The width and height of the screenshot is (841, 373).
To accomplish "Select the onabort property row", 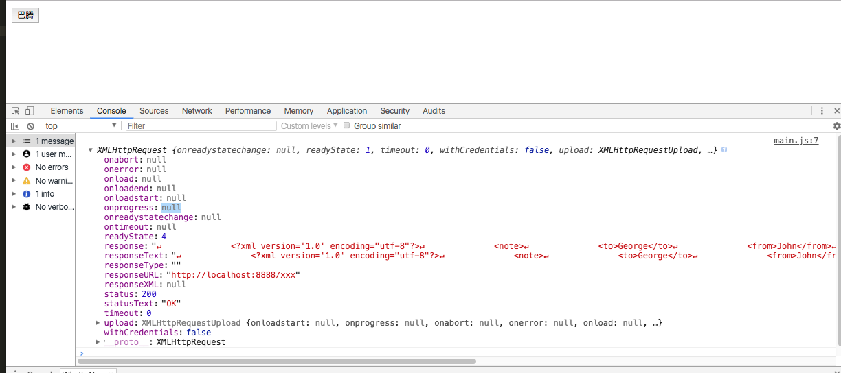I will (x=135, y=160).
